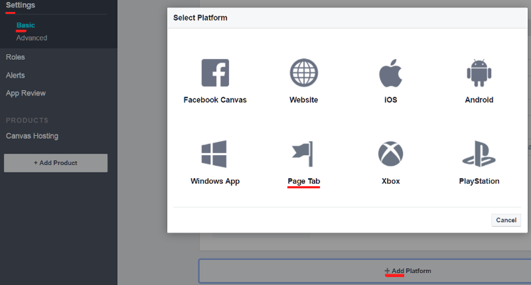This screenshot has width=531, height=285.
Task: Choose the Xbox logo icon
Action: point(390,154)
